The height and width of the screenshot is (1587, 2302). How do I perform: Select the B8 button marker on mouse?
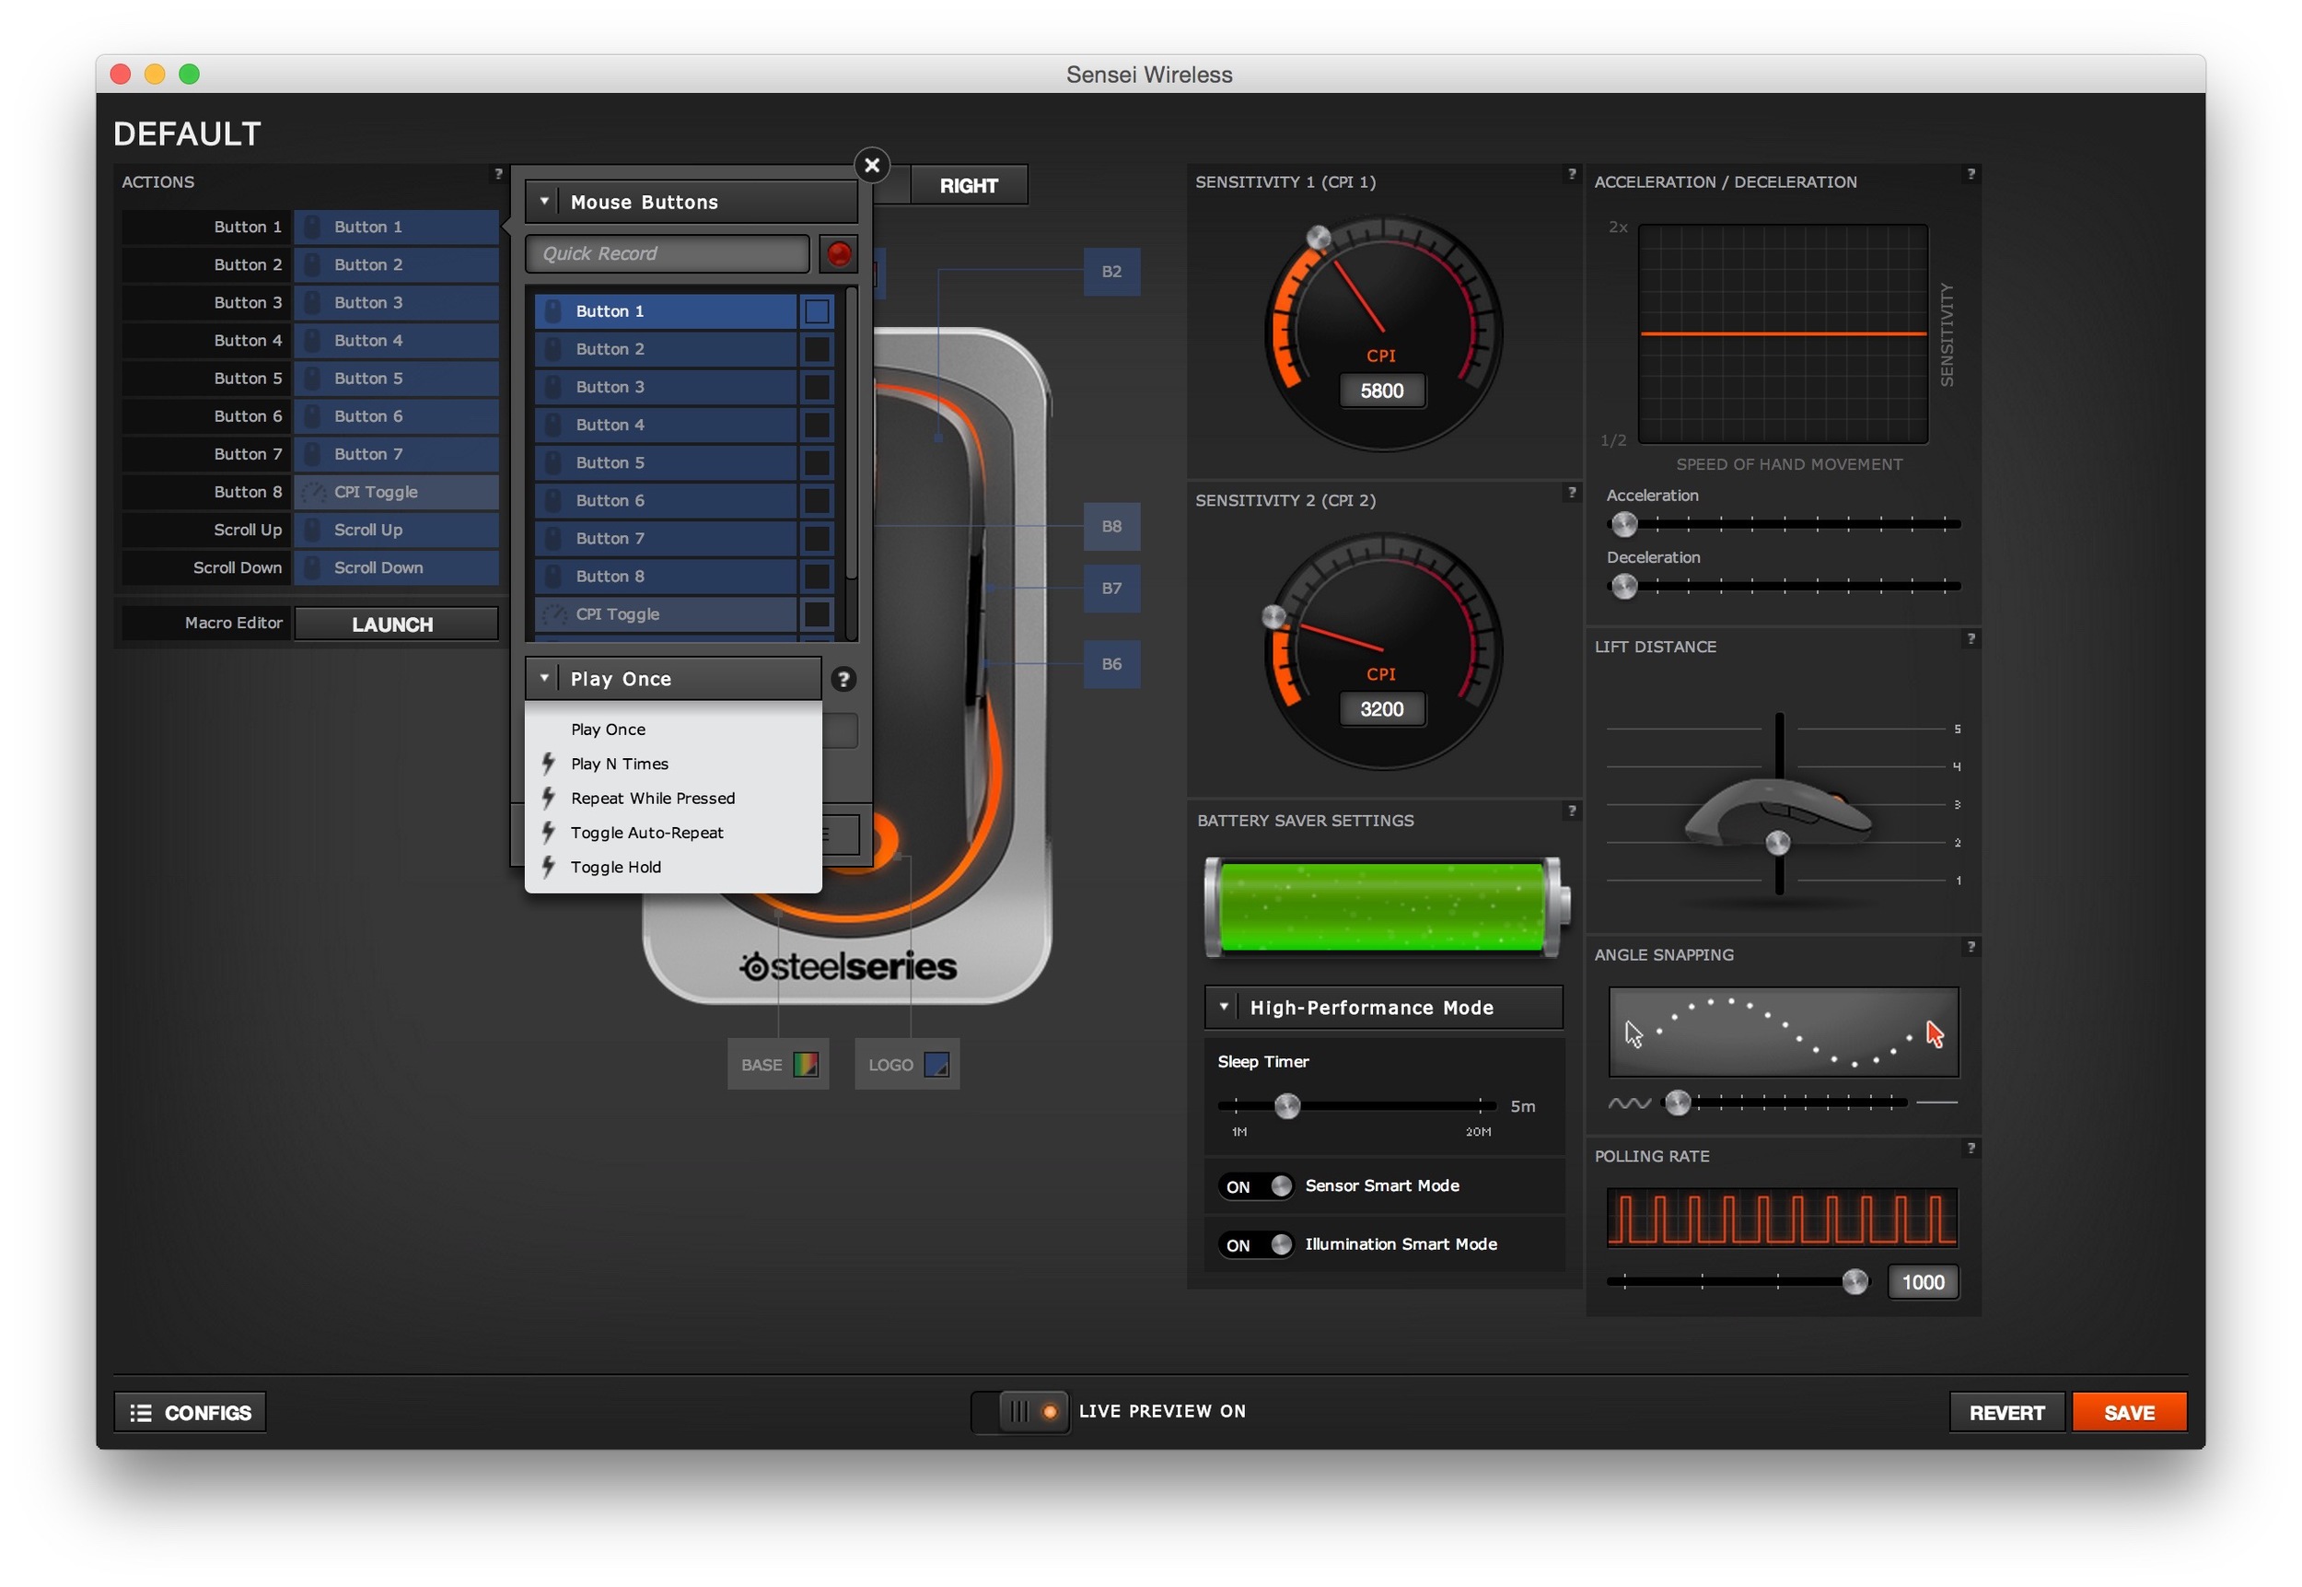pos(1111,526)
